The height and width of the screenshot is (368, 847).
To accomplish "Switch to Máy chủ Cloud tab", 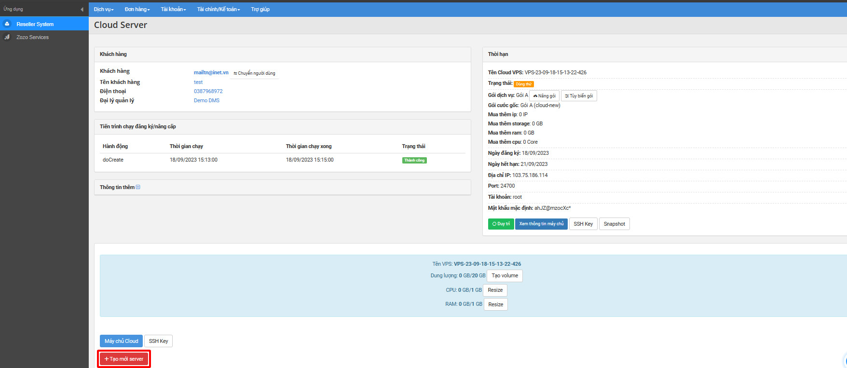I will pos(121,341).
